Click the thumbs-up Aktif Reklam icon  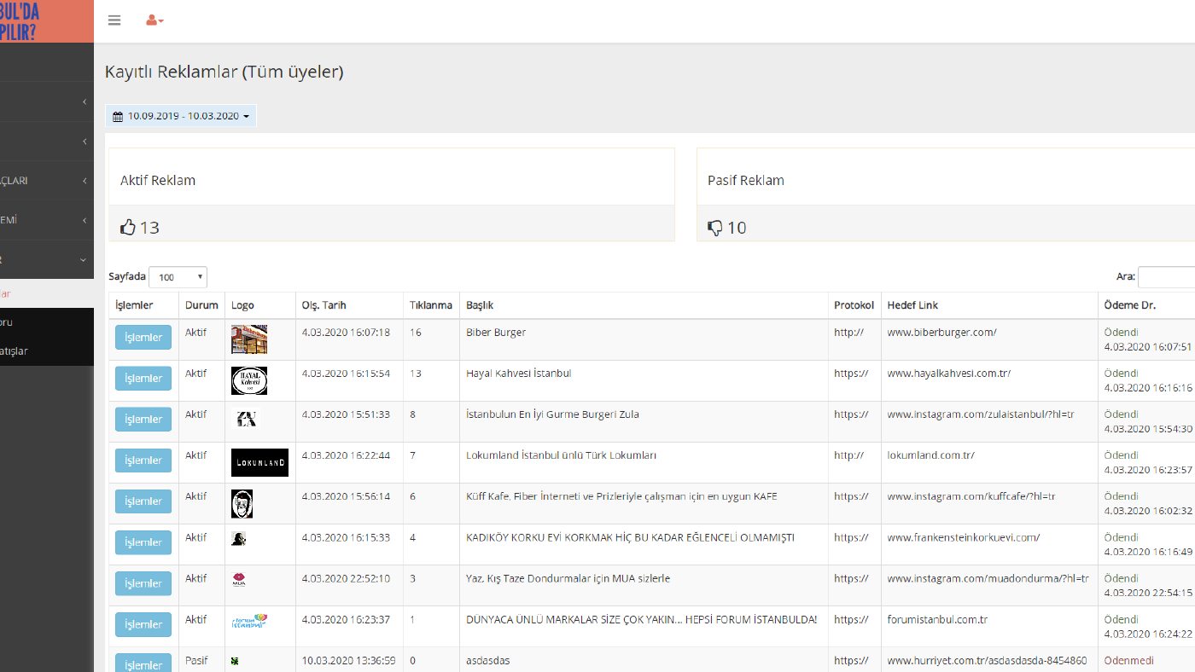128,228
